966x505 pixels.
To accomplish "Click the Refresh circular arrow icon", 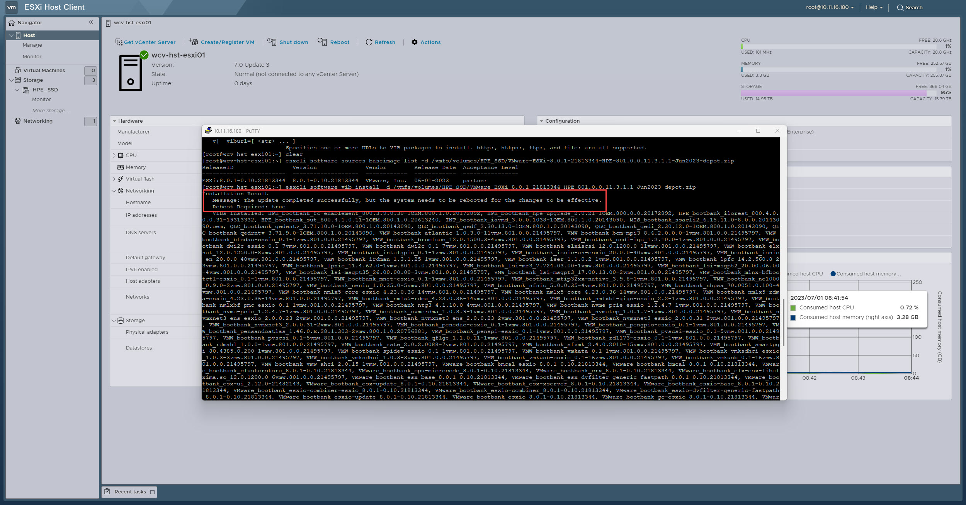I will pos(369,42).
